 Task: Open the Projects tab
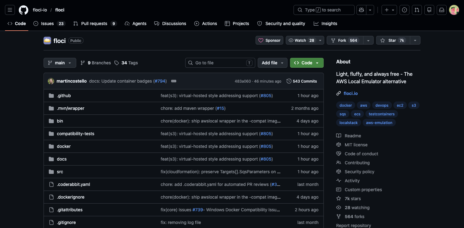(x=237, y=24)
